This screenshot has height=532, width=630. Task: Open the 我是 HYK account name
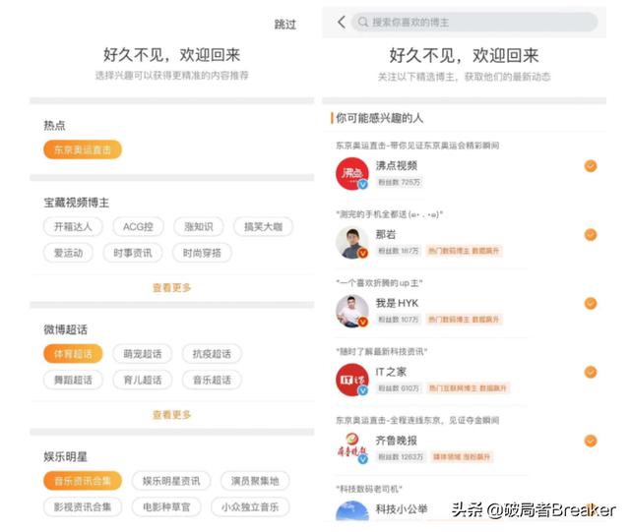(397, 303)
